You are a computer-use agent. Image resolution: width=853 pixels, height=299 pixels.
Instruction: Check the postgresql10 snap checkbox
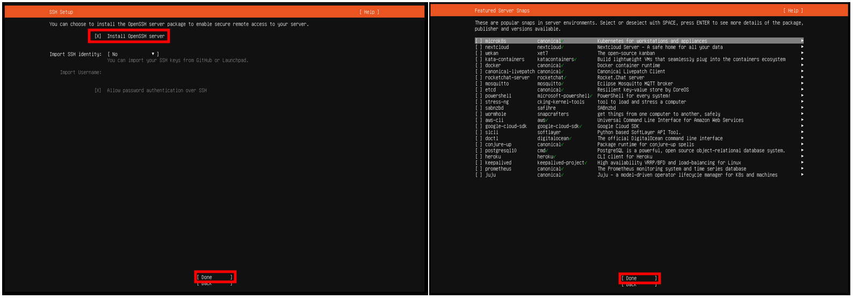[x=478, y=151]
